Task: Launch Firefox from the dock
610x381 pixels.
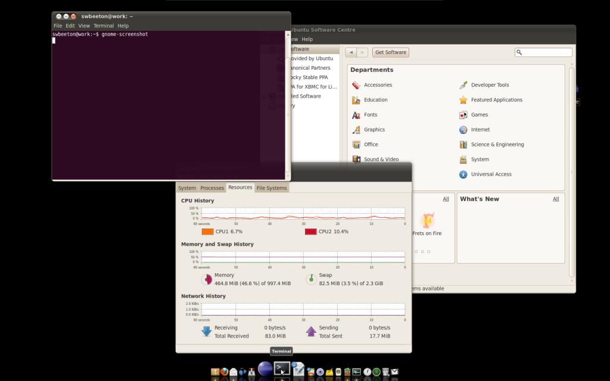Action: 225,371
